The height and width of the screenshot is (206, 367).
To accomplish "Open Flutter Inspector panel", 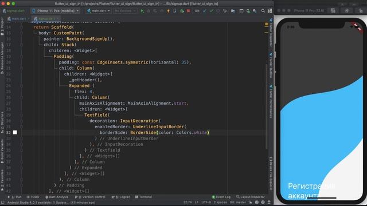I will 271,32.
